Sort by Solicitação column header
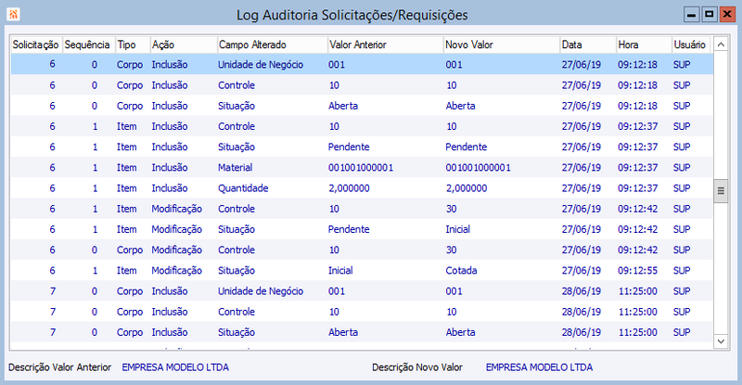Screen dimensions: 742x385 36,45
